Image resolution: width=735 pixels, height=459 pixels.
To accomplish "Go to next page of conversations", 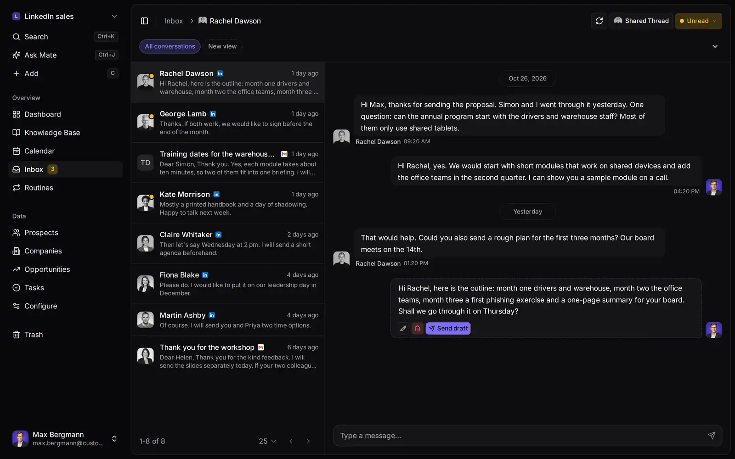I will (x=308, y=441).
